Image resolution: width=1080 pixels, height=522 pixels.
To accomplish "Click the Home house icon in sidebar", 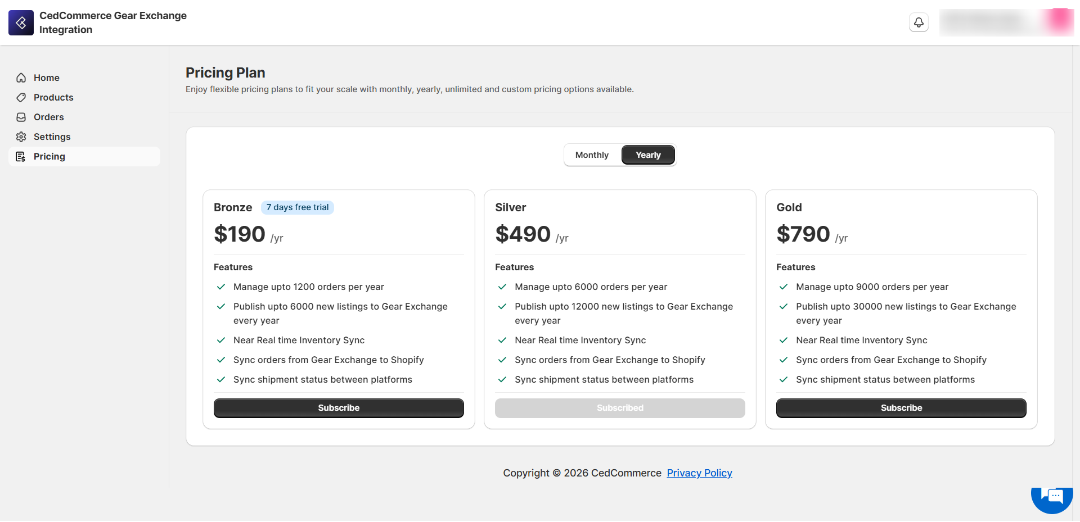I will pyautogui.click(x=21, y=78).
